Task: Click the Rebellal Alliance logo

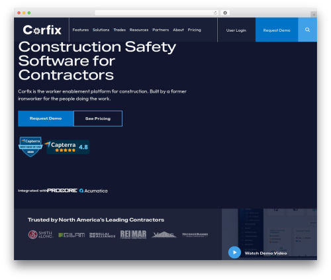Action: 102,235
